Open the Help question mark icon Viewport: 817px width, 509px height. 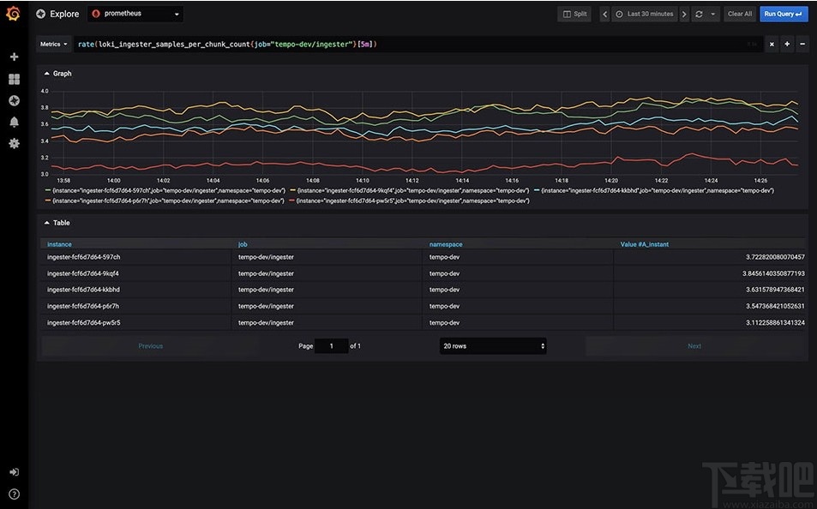coord(13,493)
